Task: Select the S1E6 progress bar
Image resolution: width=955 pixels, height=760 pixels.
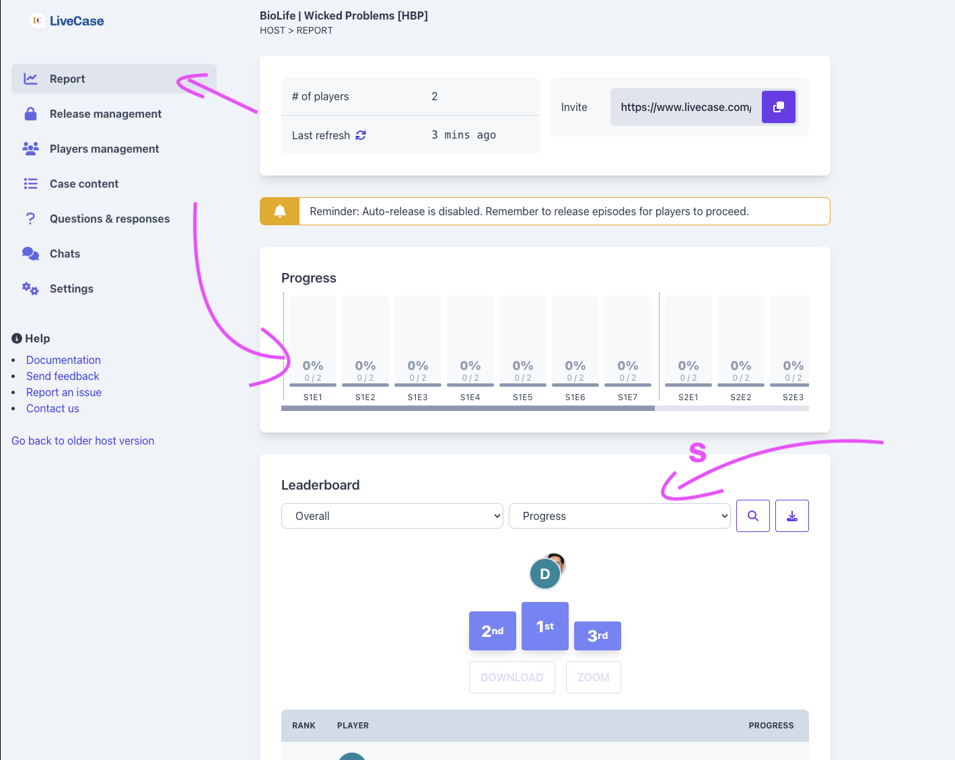Action: (575, 341)
